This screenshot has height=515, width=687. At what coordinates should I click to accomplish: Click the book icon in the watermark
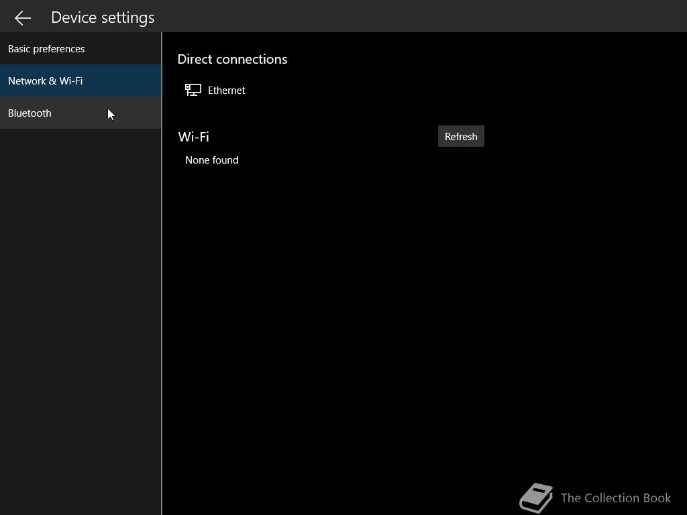click(x=536, y=498)
